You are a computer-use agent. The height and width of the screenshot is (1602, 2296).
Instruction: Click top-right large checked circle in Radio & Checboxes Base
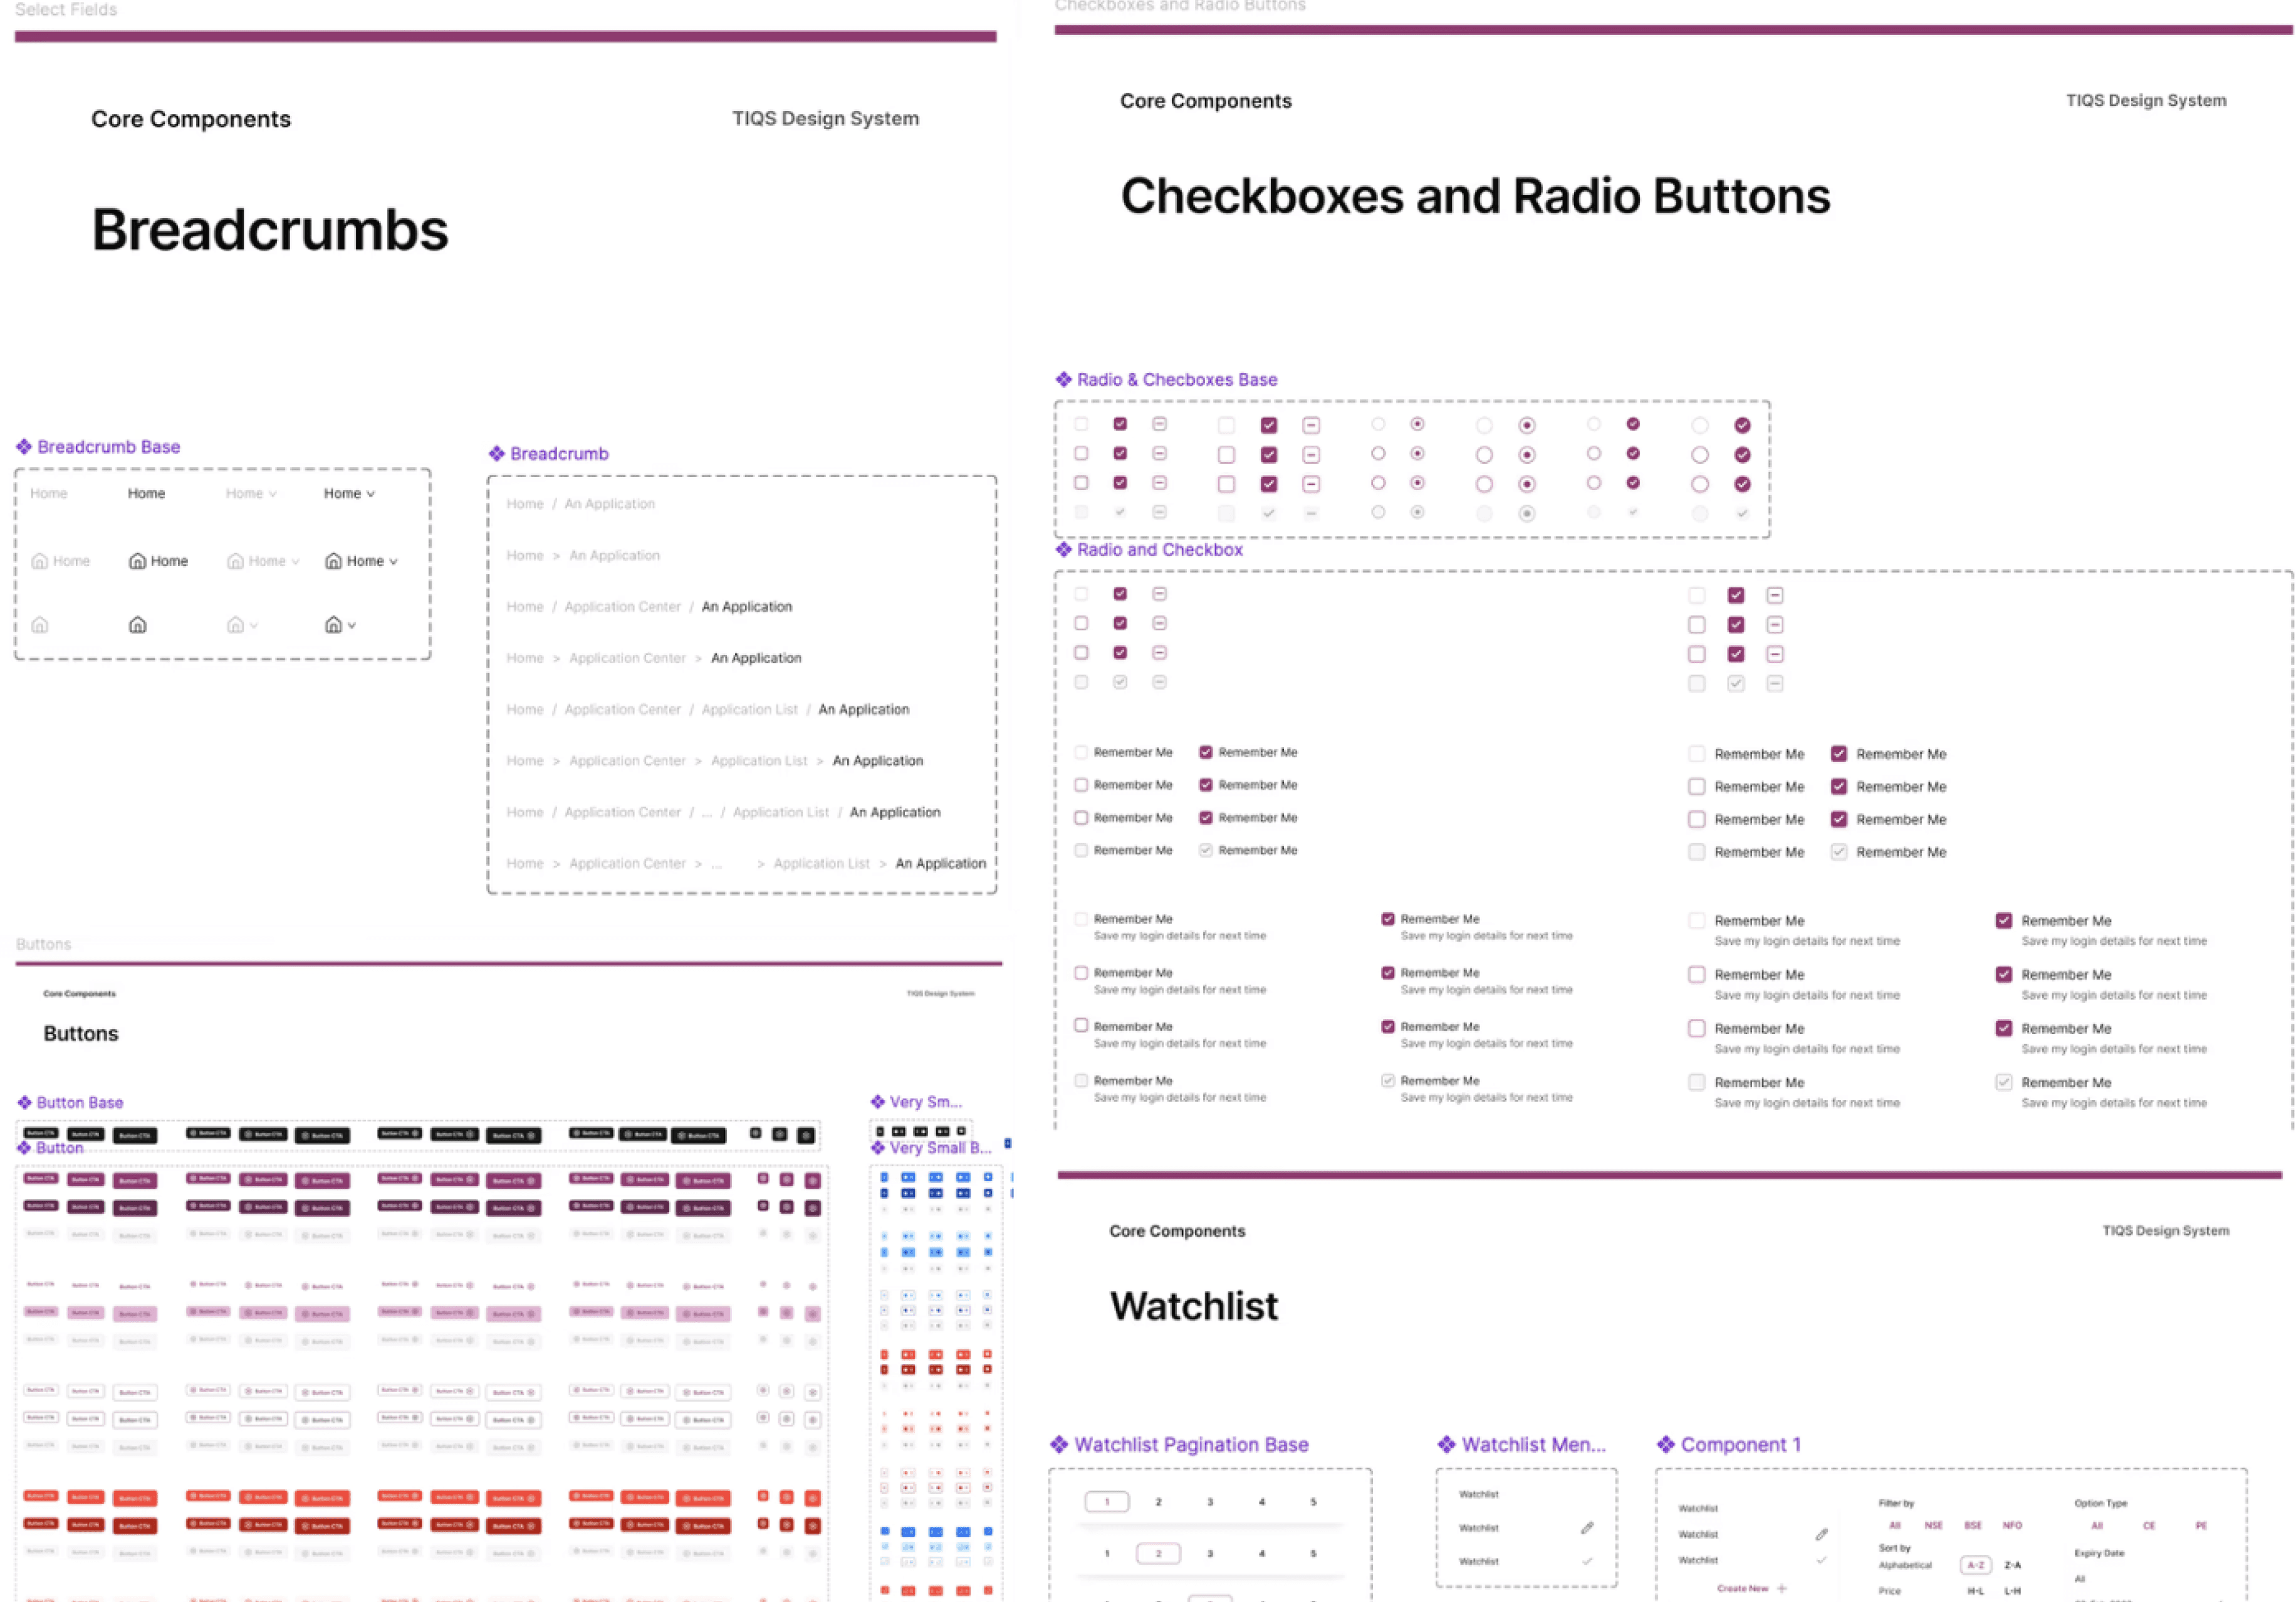pyautogui.click(x=1742, y=425)
